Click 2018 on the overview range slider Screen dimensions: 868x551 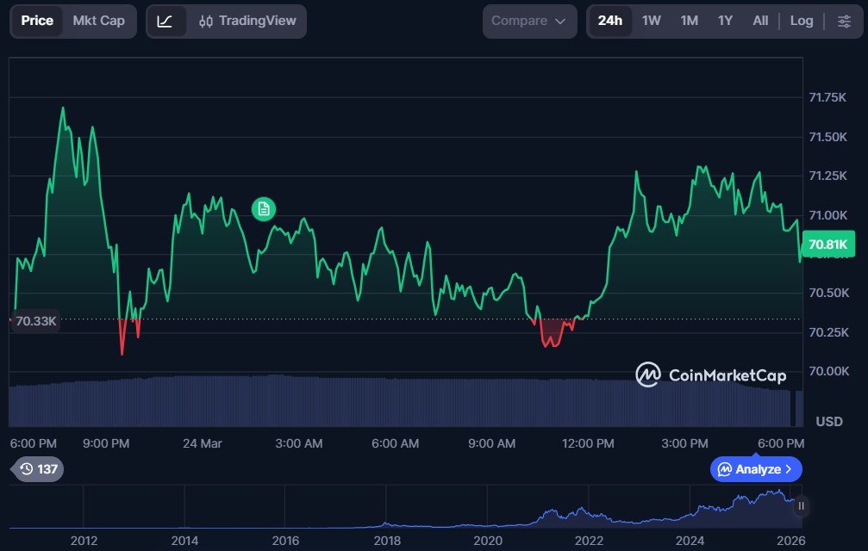click(x=387, y=540)
